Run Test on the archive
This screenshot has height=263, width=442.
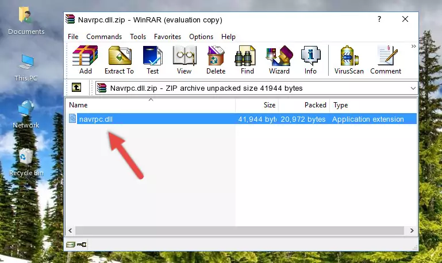(x=152, y=60)
